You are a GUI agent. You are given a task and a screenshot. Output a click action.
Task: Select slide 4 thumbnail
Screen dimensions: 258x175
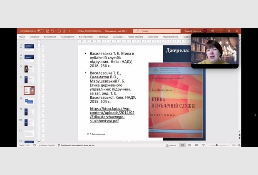point(29,58)
